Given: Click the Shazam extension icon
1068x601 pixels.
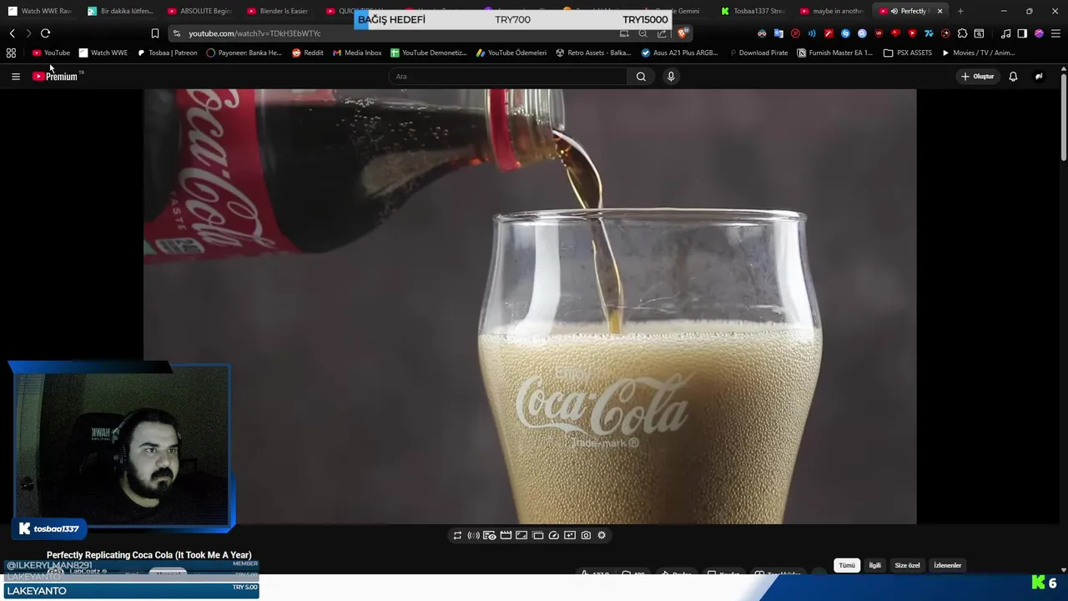Looking at the screenshot, I should [845, 33].
